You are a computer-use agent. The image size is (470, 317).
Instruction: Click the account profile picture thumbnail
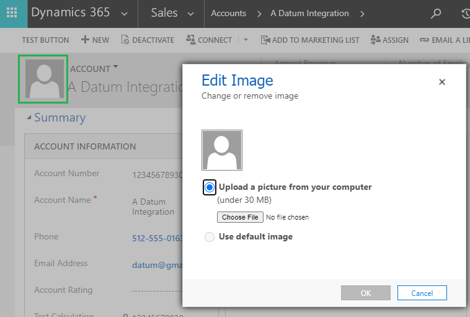coord(45,79)
